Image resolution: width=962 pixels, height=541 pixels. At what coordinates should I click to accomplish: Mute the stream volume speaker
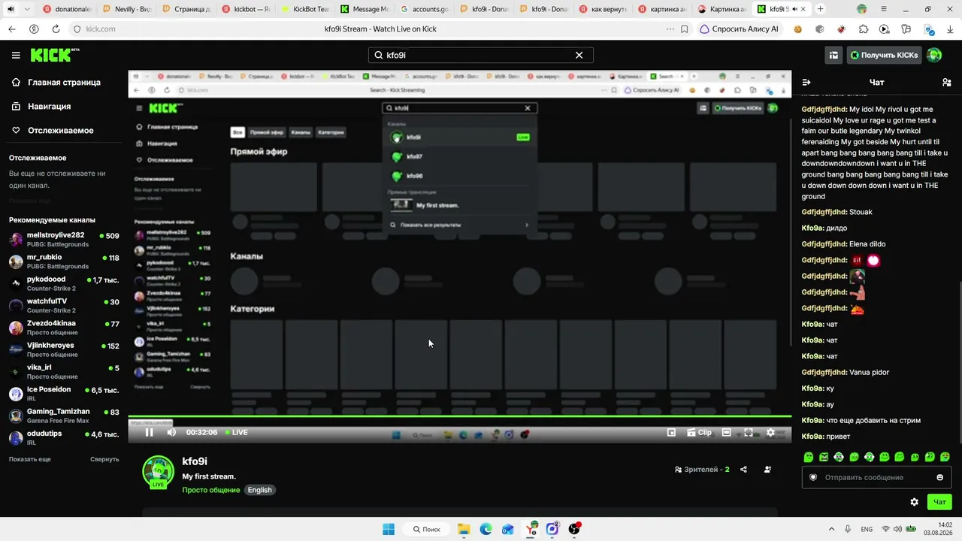point(171,432)
